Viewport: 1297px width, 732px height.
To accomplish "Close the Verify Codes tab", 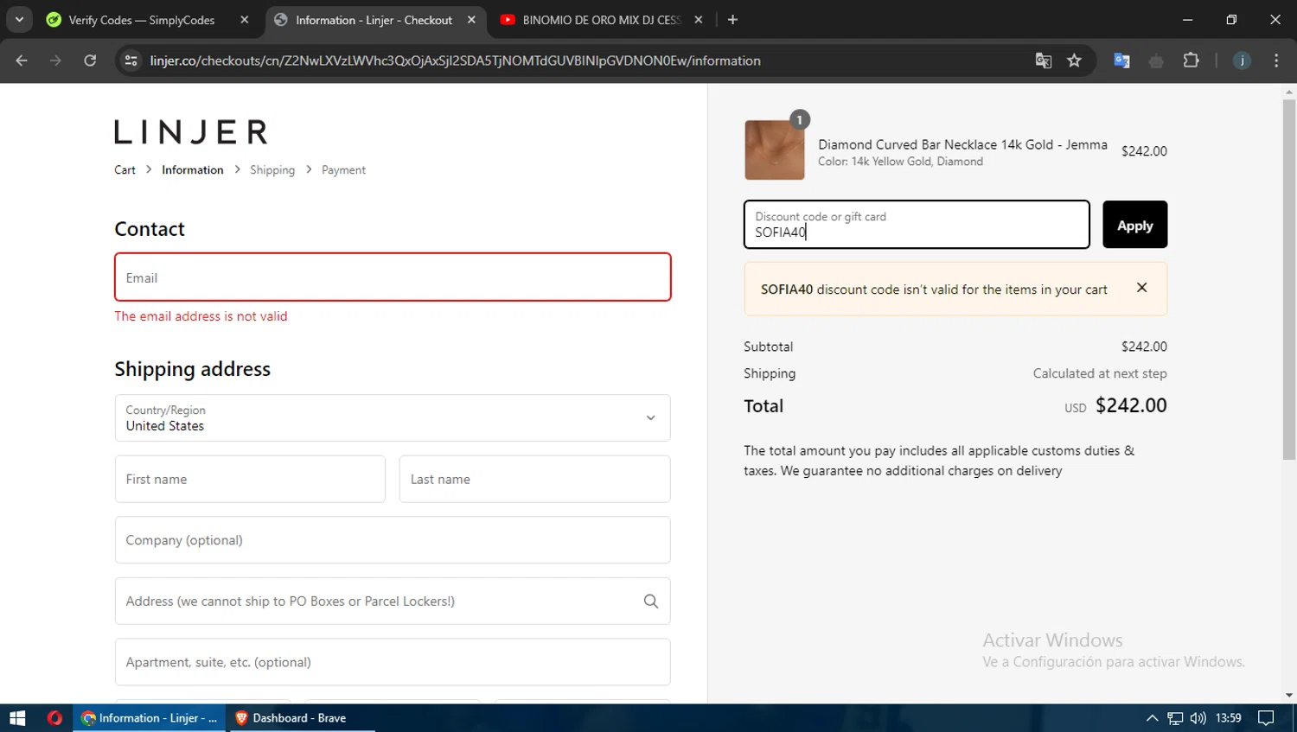I will pyautogui.click(x=245, y=20).
